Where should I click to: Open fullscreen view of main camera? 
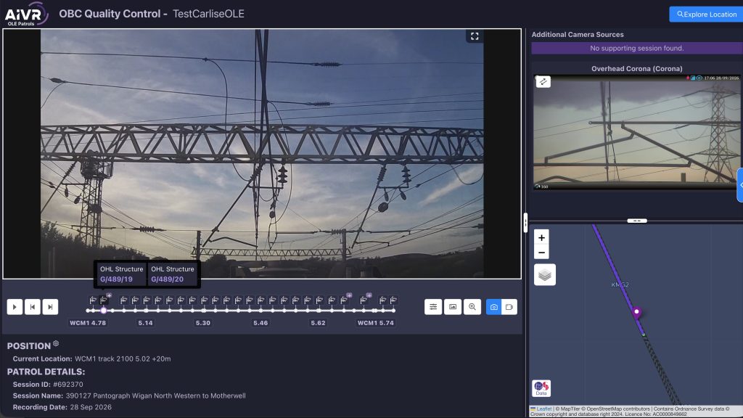coord(475,36)
